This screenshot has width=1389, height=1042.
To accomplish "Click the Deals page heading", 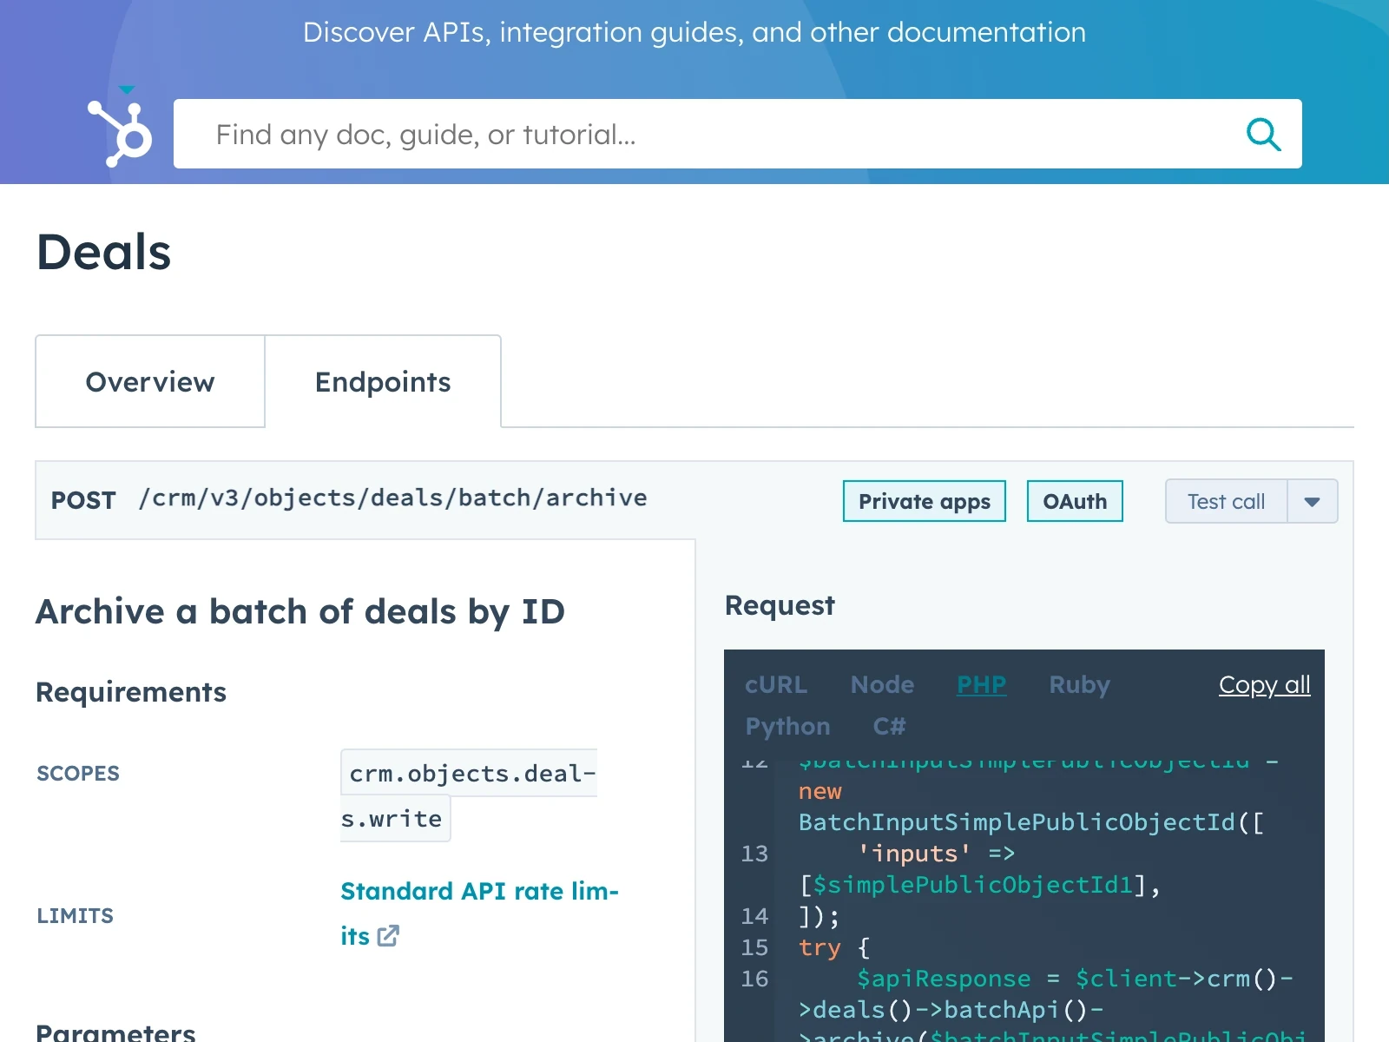I will (x=104, y=253).
